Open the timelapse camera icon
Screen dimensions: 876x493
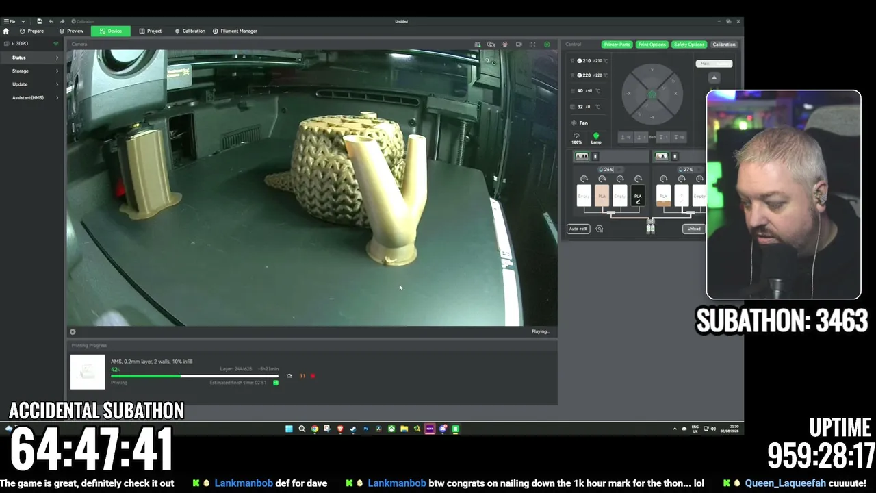click(x=491, y=45)
